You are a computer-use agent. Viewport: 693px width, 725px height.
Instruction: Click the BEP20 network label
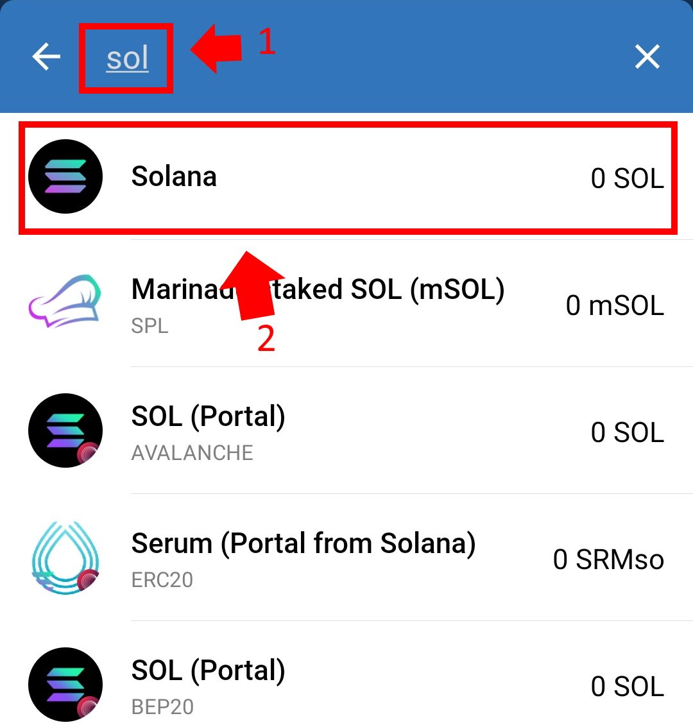162,707
